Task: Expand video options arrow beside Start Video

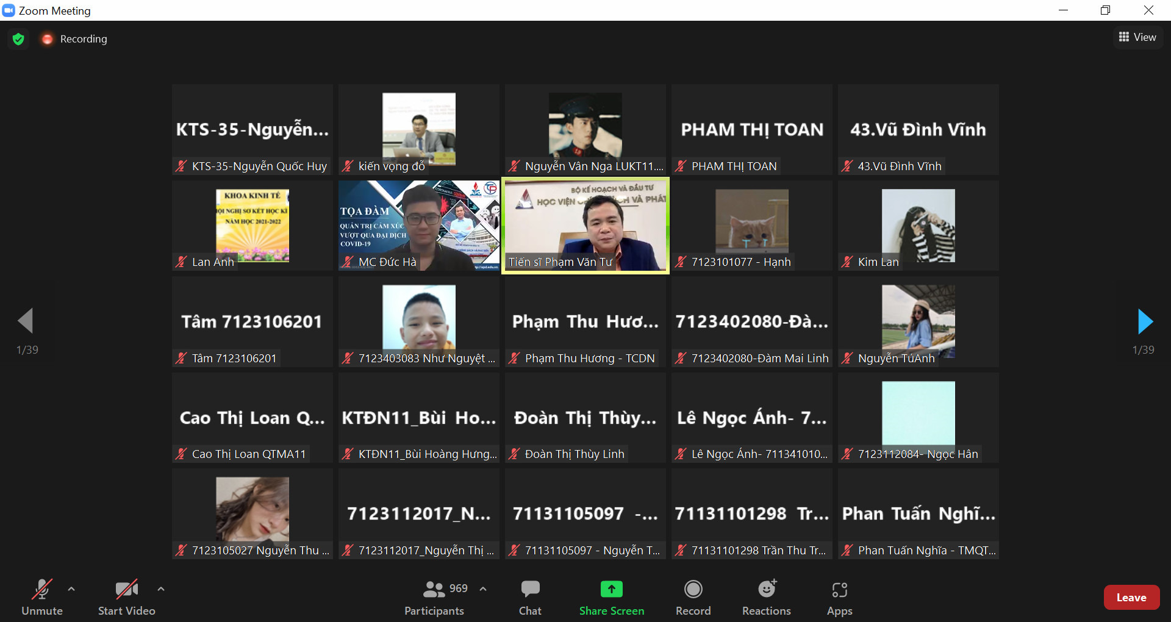Action: tap(161, 589)
